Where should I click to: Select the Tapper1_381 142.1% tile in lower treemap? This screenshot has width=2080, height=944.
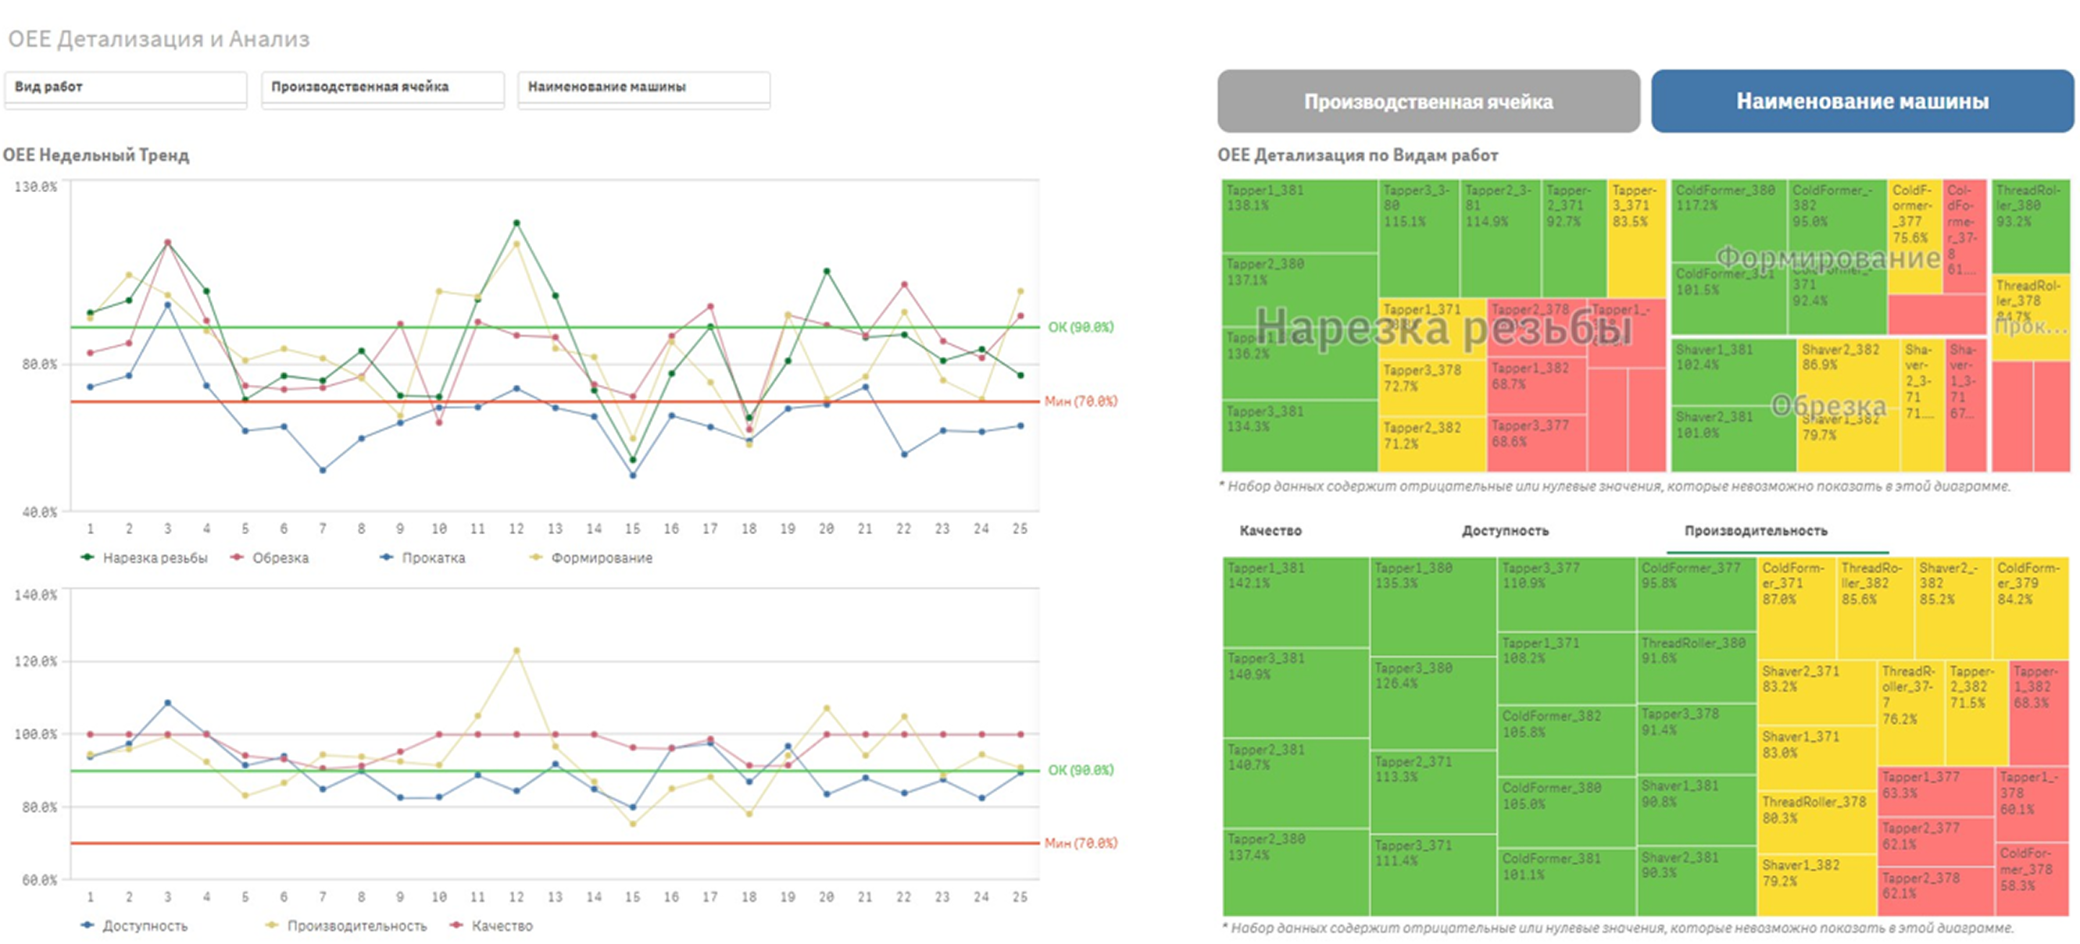coord(1296,602)
